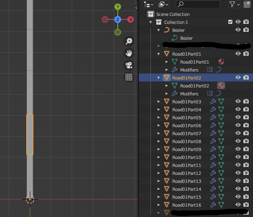Click the array modifier icon under Road01Part02

pyautogui.click(x=210, y=93)
